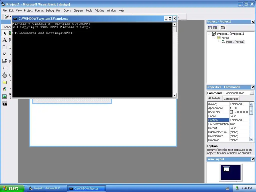Select the Timer control tool
This screenshot has width=256, height=192.
pos(5,75)
